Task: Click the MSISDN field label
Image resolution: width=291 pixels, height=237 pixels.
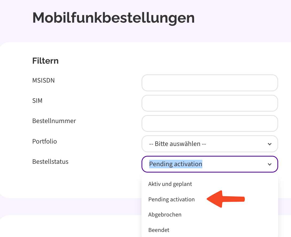Action: [44, 80]
